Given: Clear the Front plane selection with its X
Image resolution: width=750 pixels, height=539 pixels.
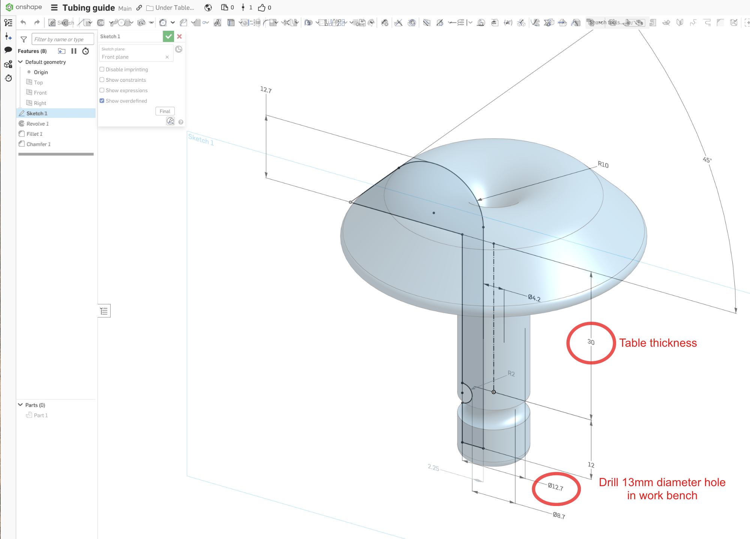Looking at the screenshot, I should click(x=167, y=57).
